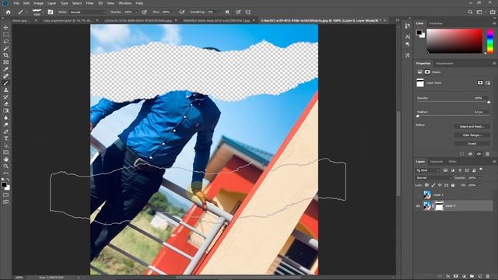Select the Pen tool
The image size is (498, 280).
[x=5, y=131]
